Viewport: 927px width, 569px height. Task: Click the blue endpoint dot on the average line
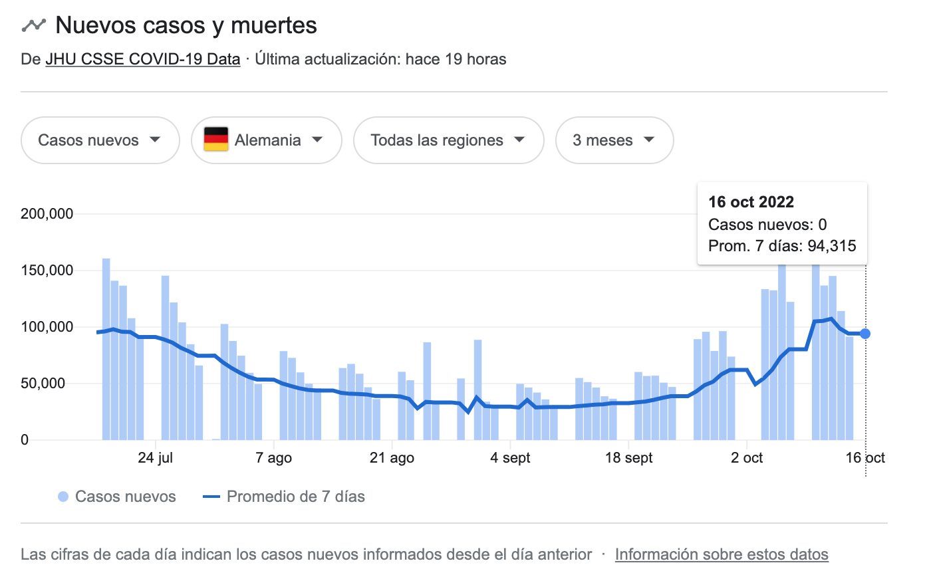(865, 334)
